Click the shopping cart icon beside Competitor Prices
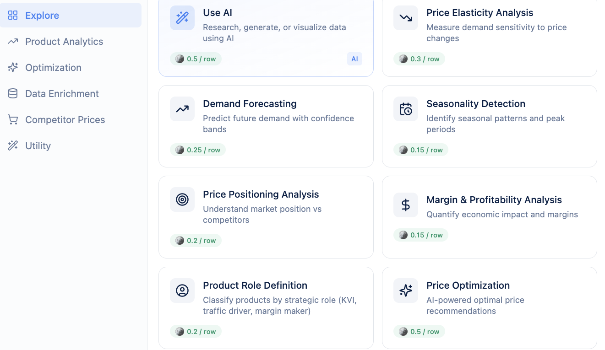The width and height of the screenshot is (605, 350). point(13,119)
